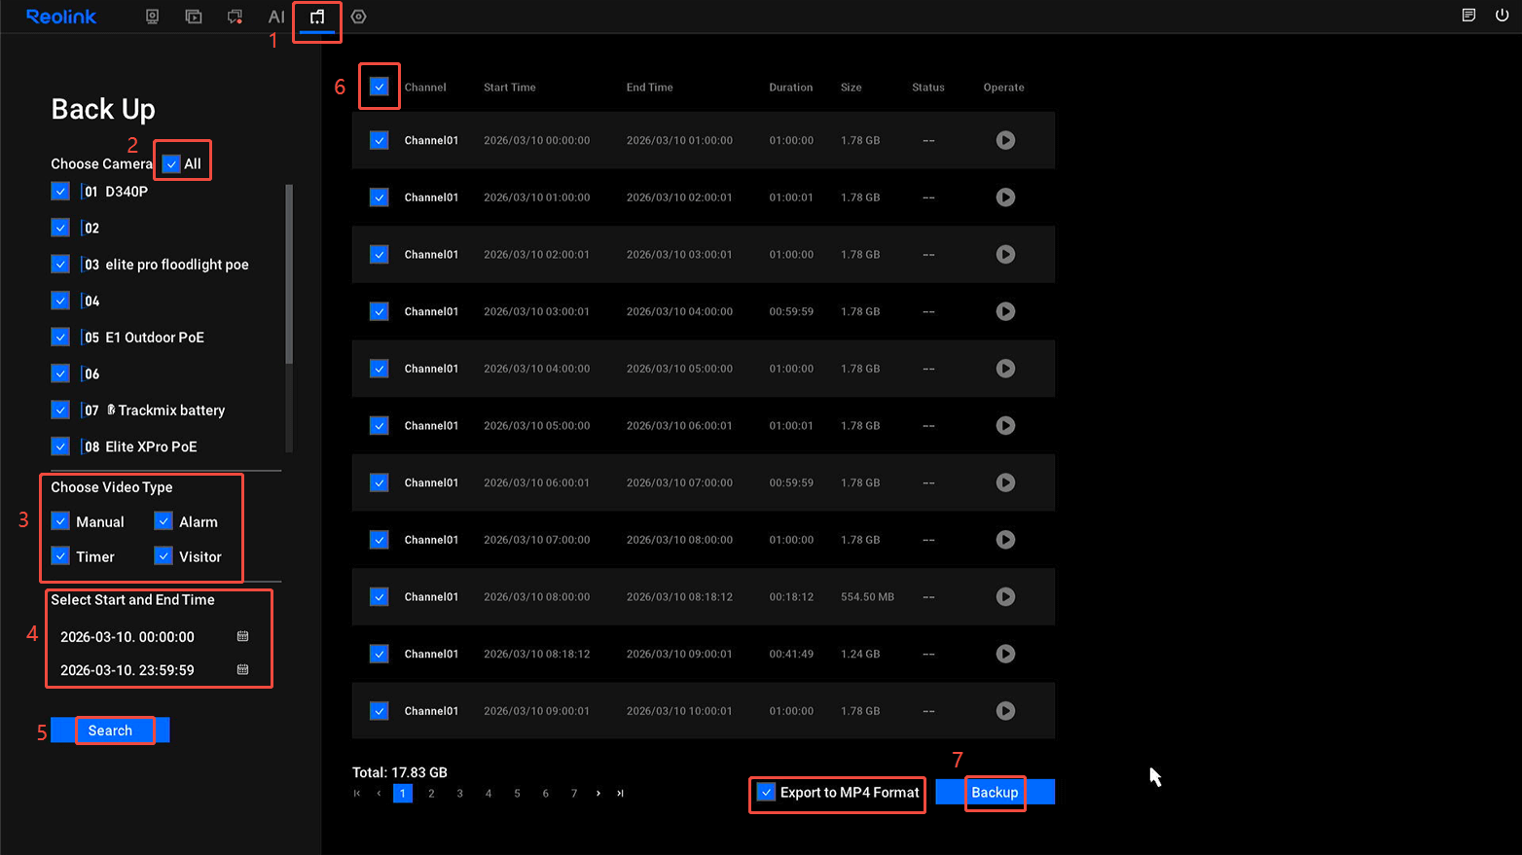This screenshot has width=1522, height=855.
Task: Open the settings gear tab
Action: 359,17
